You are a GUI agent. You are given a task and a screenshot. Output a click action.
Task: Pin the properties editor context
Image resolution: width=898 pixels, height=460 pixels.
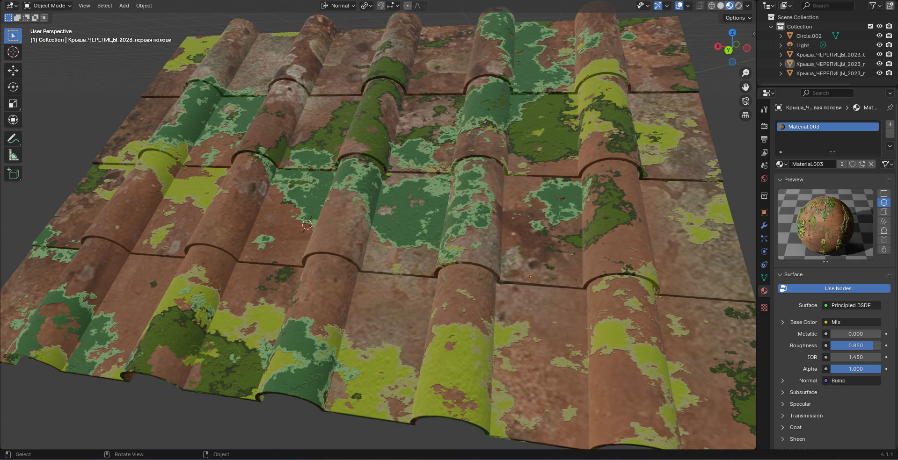pyautogui.click(x=890, y=108)
